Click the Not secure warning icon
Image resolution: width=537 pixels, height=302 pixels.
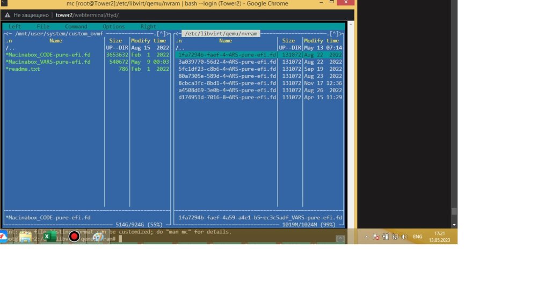coord(7,15)
